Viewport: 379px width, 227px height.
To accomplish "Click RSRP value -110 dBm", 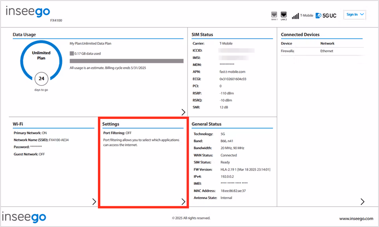I will pos(227,93).
